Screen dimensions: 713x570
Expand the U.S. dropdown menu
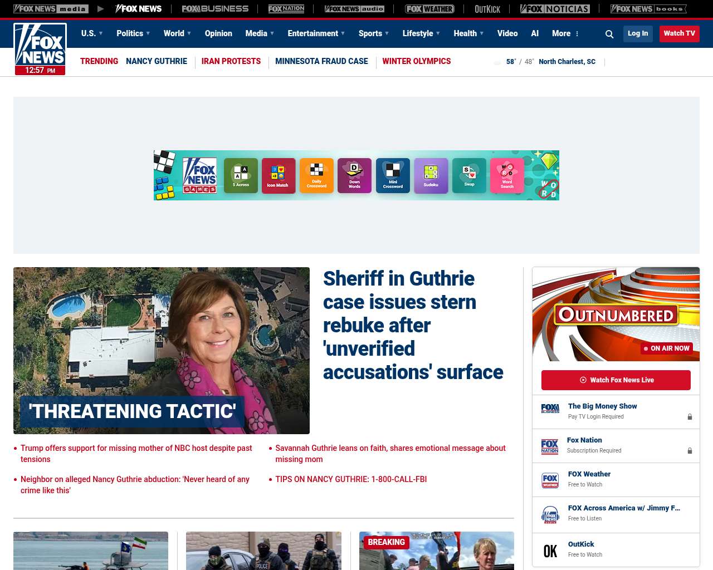click(92, 33)
